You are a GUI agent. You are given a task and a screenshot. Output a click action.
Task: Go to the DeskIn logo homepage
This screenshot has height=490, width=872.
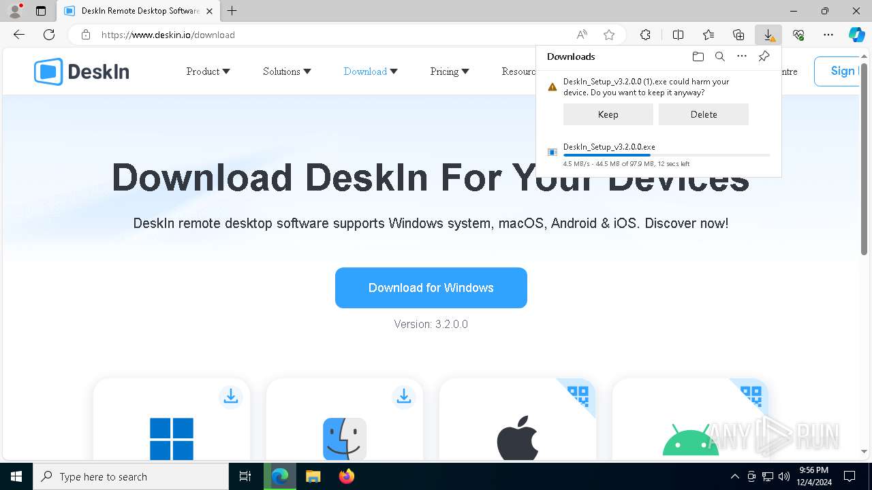[81, 71]
